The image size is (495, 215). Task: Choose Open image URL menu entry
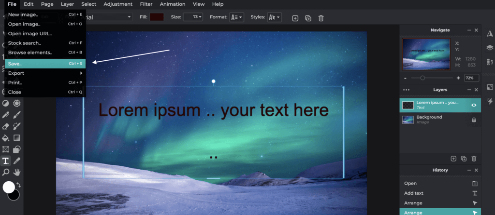pyautogui.click(x=45, y=33)
